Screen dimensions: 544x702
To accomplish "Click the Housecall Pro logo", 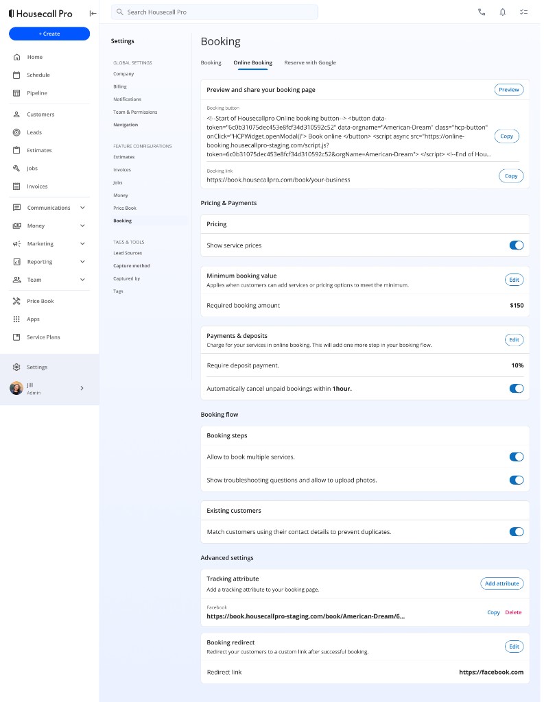I will pos(40,14).
